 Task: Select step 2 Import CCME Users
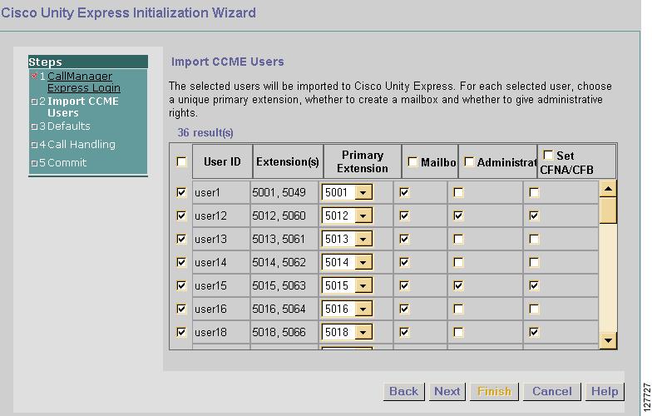[83, 106]
